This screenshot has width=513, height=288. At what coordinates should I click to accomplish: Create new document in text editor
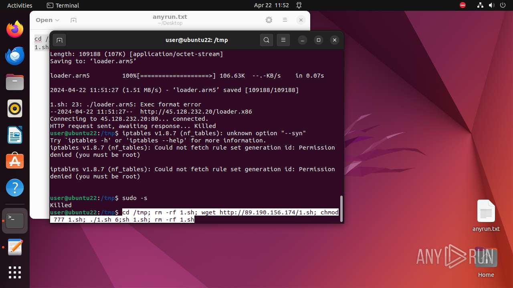(73, 20)
